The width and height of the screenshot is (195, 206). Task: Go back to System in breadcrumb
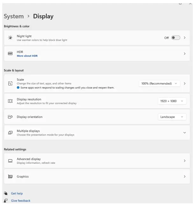pos(14,16)
